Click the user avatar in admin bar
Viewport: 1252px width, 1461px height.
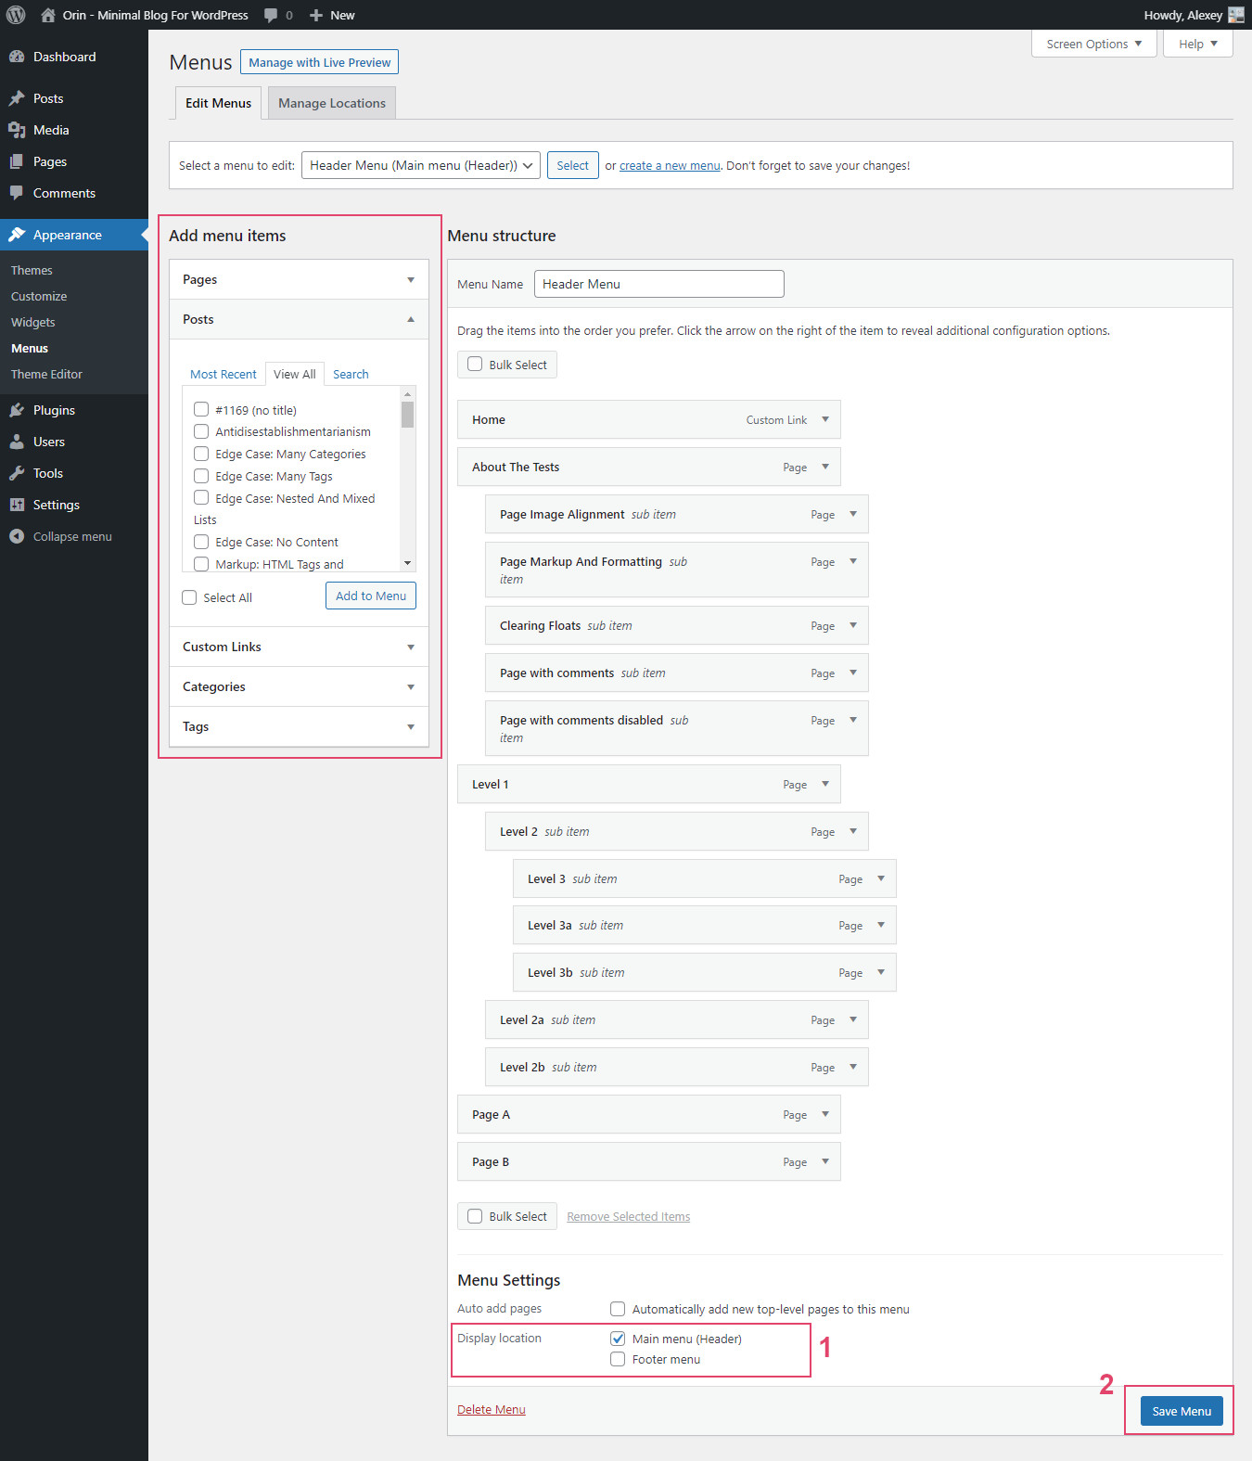1235,15
